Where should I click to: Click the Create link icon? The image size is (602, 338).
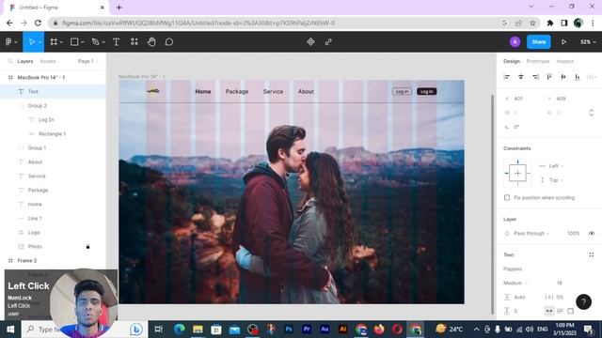coord(328,41)
